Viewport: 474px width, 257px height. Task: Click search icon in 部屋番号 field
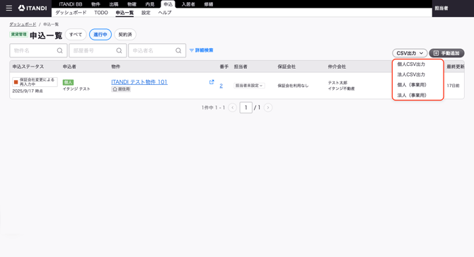point(119,50)
